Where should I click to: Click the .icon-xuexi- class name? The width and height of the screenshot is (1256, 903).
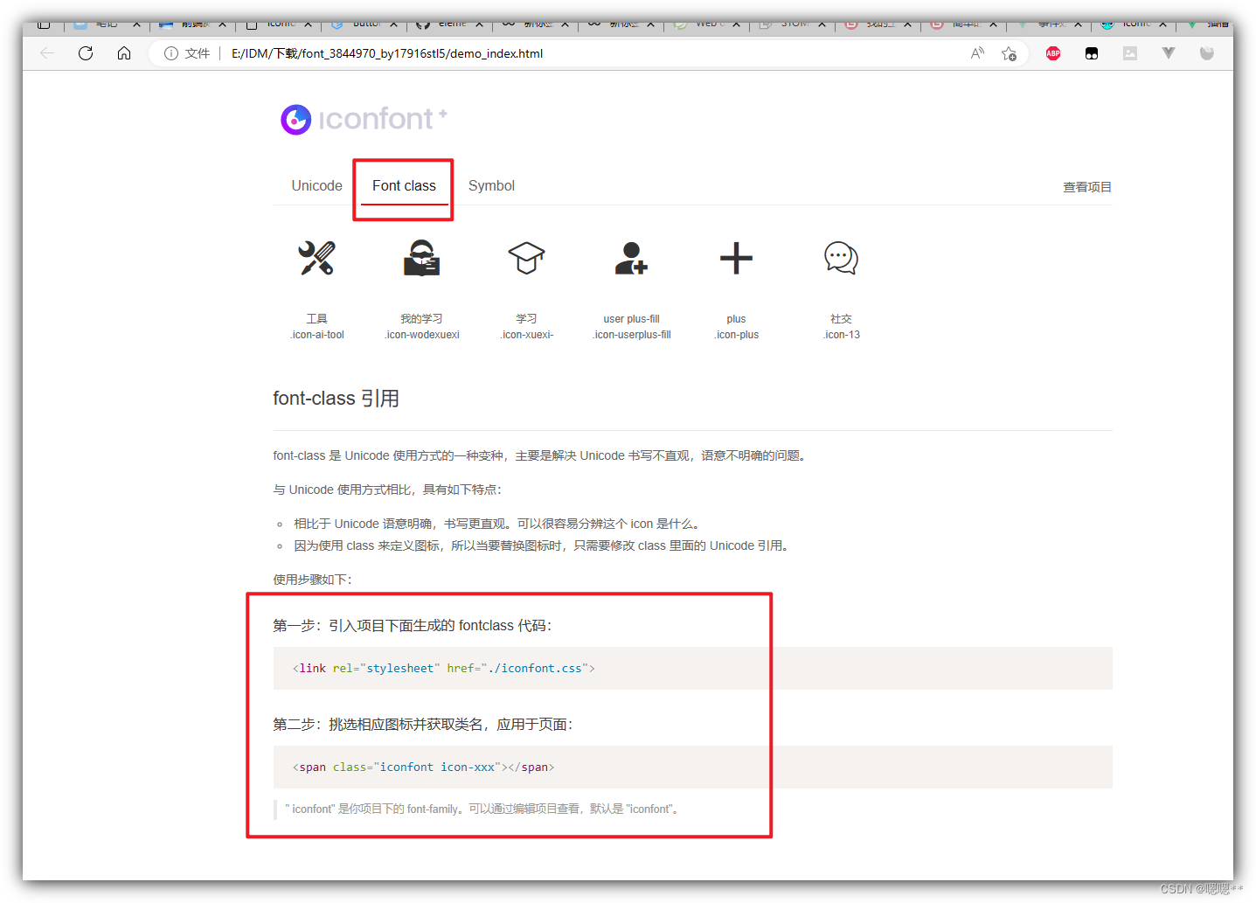click(x=527, y=335)
